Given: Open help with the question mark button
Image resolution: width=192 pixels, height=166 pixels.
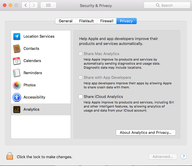Looking at the screenshot, I should (x=184, y=156).
